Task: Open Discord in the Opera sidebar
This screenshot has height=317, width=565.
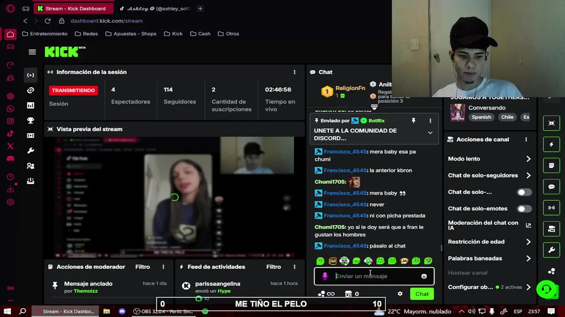Action: [10, 158]
